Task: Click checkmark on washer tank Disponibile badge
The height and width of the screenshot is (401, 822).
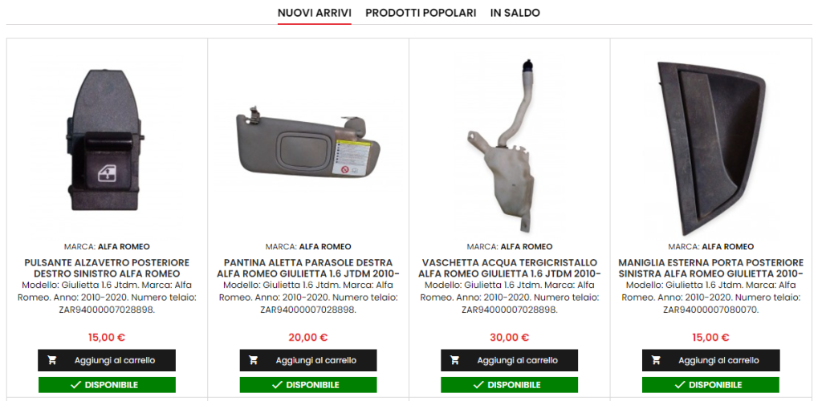Action: (478, 385)
